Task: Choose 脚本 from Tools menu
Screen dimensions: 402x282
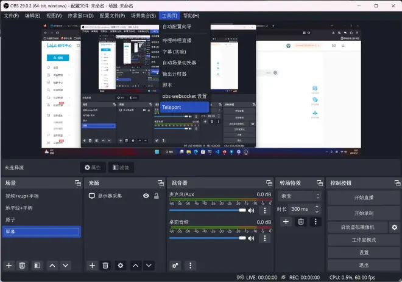Action: [x=185, y=85]
